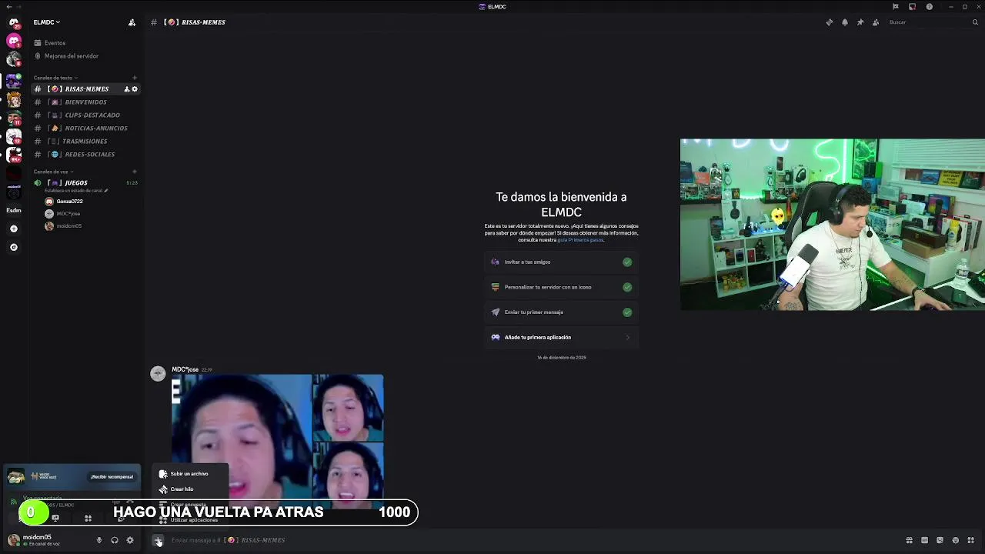
Task: Add a voice channel plus icon
Action: click(135, 172)
